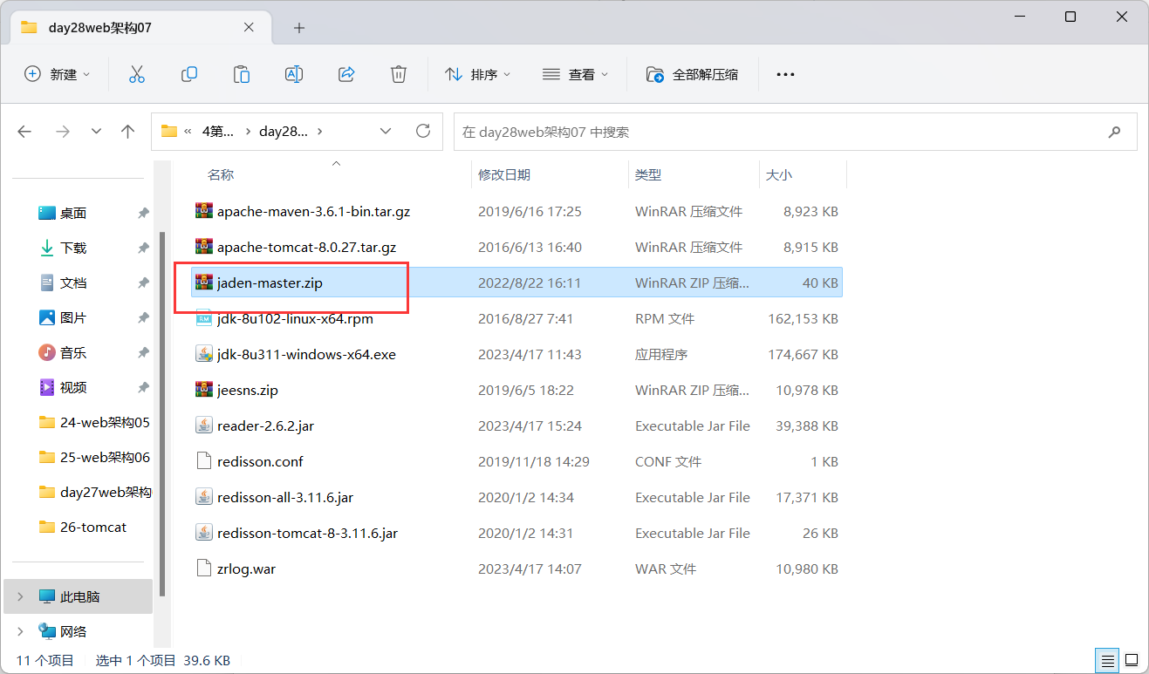Click the Rename icon in toolbar

[x=294, y=74]
